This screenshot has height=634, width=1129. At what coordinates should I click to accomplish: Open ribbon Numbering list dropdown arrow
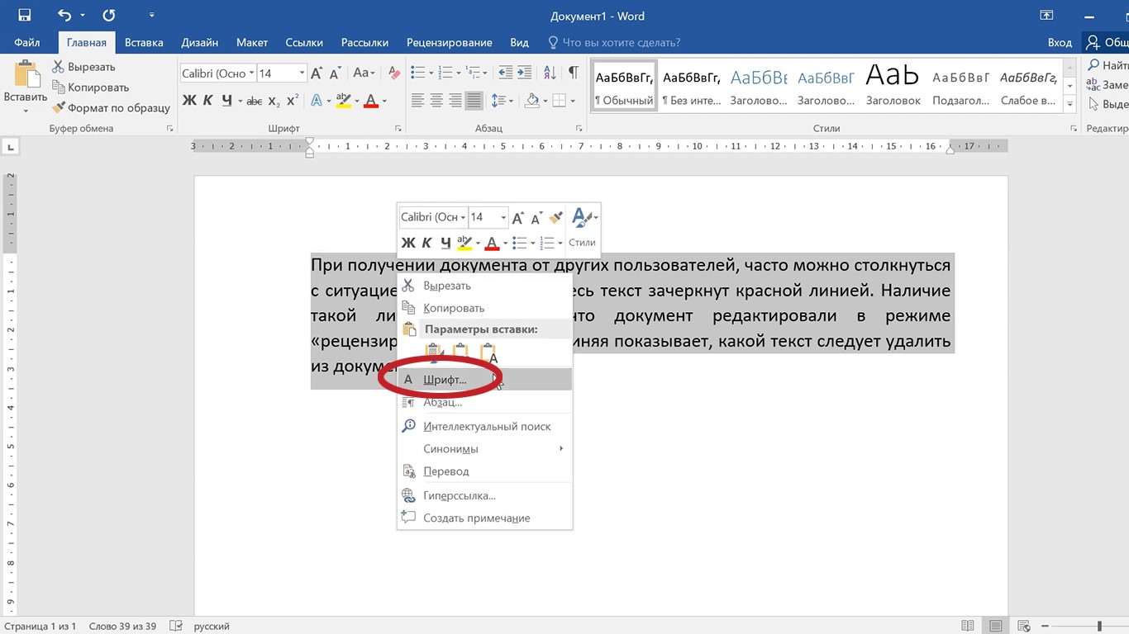click(458, 73)
